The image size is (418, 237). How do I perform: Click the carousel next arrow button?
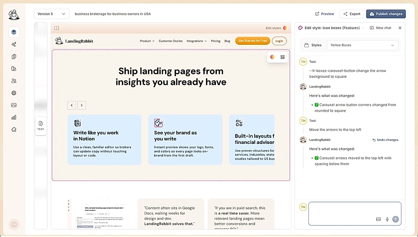click(x=81, y=105)
